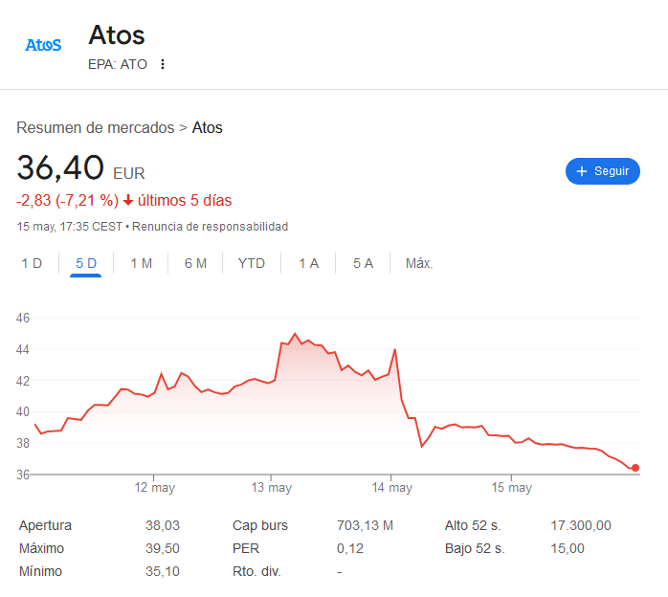Image resolution: width=668 pixels, height=597 pixels.
Task: Select the Máx. time range tab
Action: point(419,263)
